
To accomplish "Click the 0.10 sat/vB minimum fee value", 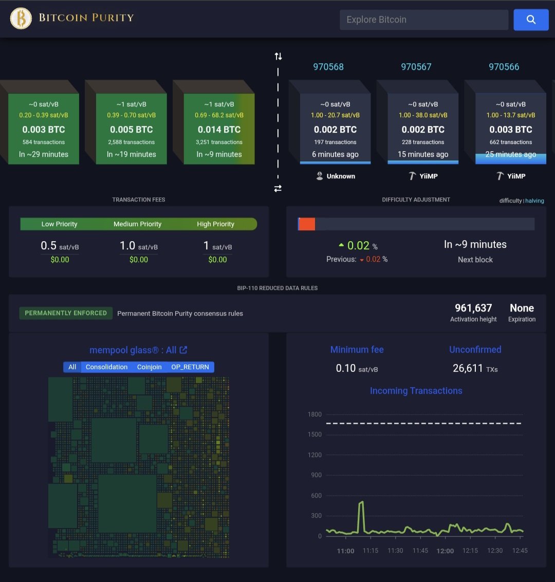I will coord(357,368).
